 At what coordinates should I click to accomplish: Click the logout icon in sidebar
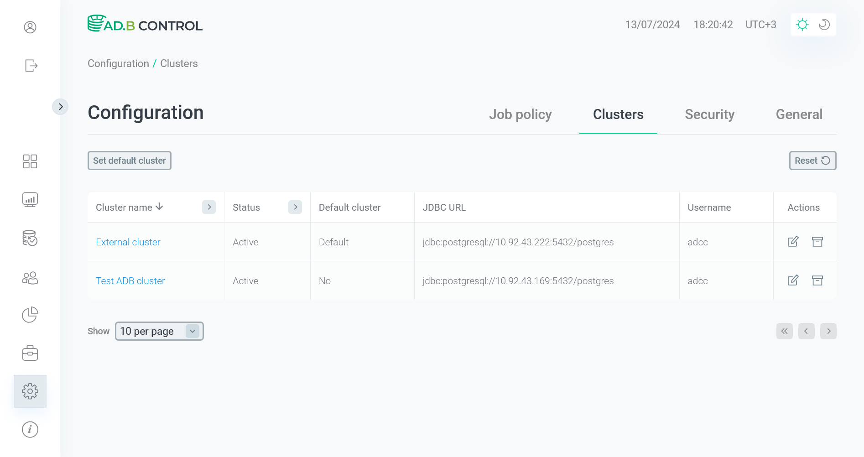click(30, 66)
